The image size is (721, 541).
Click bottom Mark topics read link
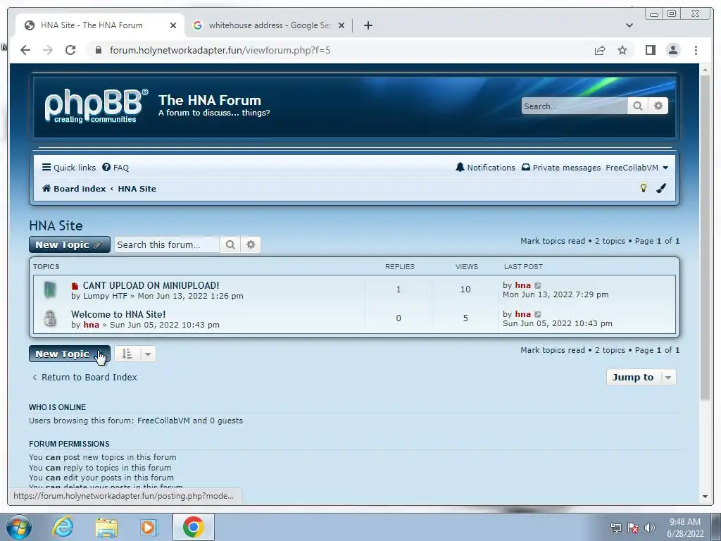coord(553,350)
